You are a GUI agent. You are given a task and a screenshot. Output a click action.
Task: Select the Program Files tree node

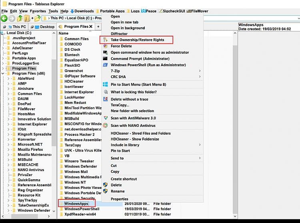24,68
